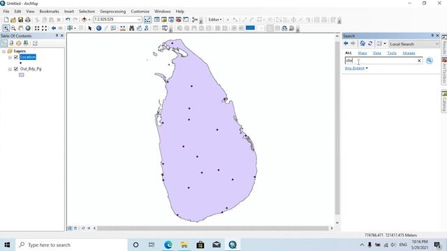Open the Local Search dropdown
This screenshot has width=447, height=251.
pos(414,44)
